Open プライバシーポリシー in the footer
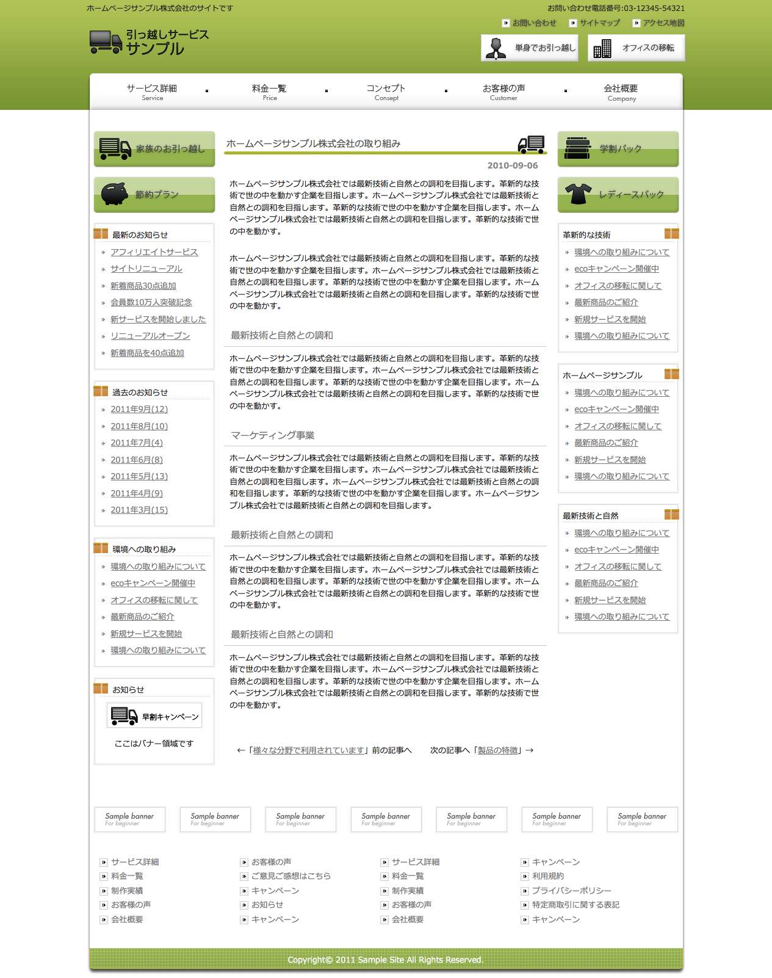Viewport: 772px width, 978px height. click(571, 891)
